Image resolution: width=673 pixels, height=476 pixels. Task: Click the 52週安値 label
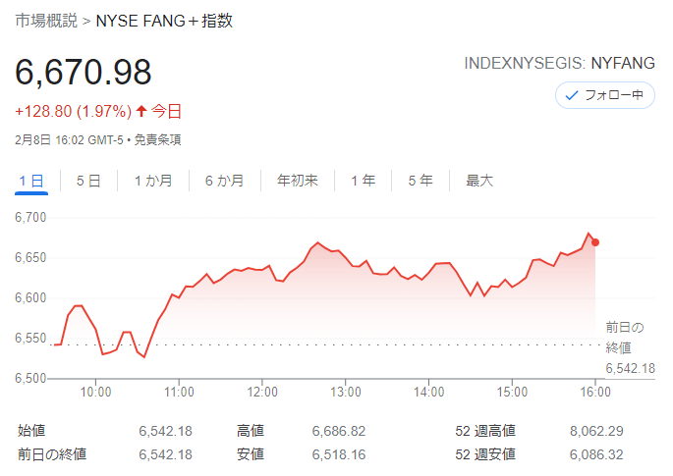(485, 454)
